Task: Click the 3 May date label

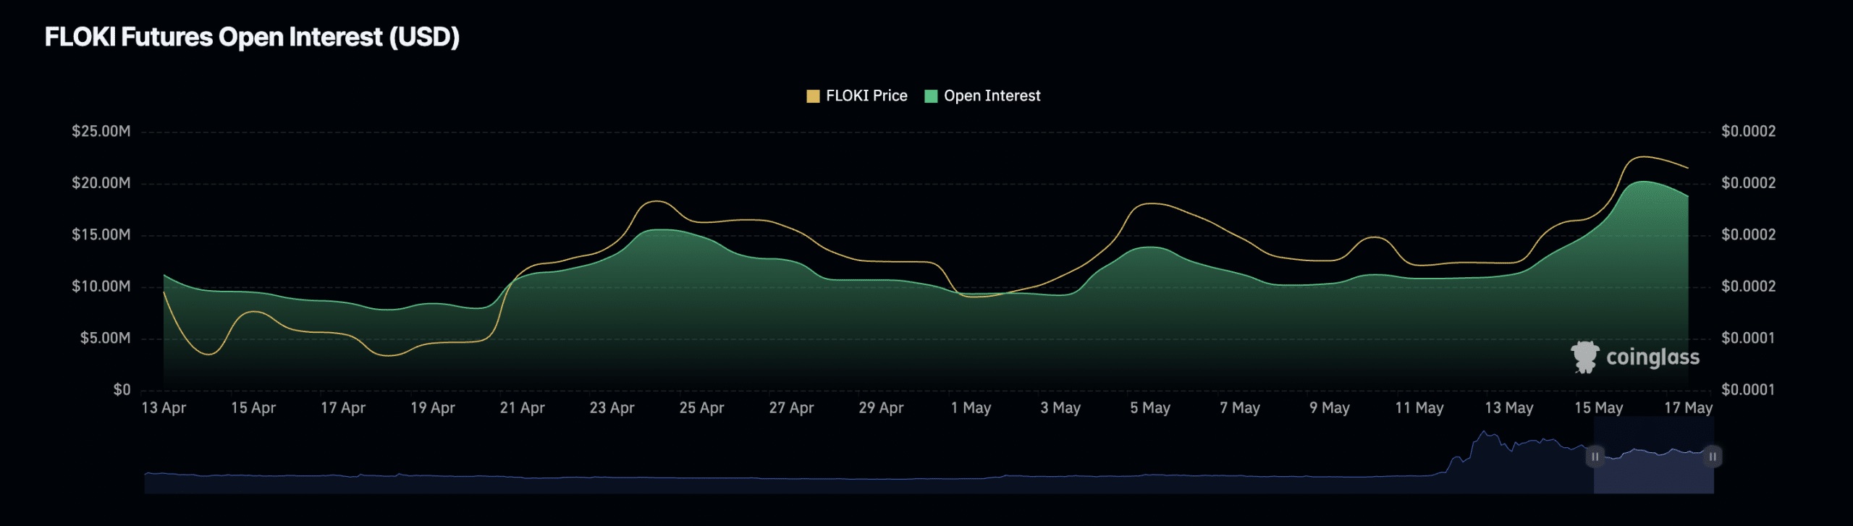Action: point(1060,408)
